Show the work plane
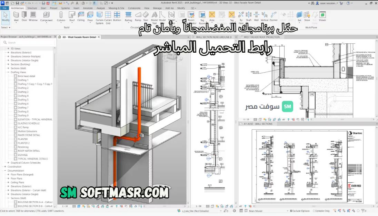Viewport: 378px width, 216px height. pyautogui.click(x=307, y=17)
